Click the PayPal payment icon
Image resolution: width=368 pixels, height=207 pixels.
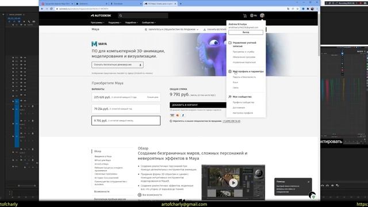tap(183, 115)
